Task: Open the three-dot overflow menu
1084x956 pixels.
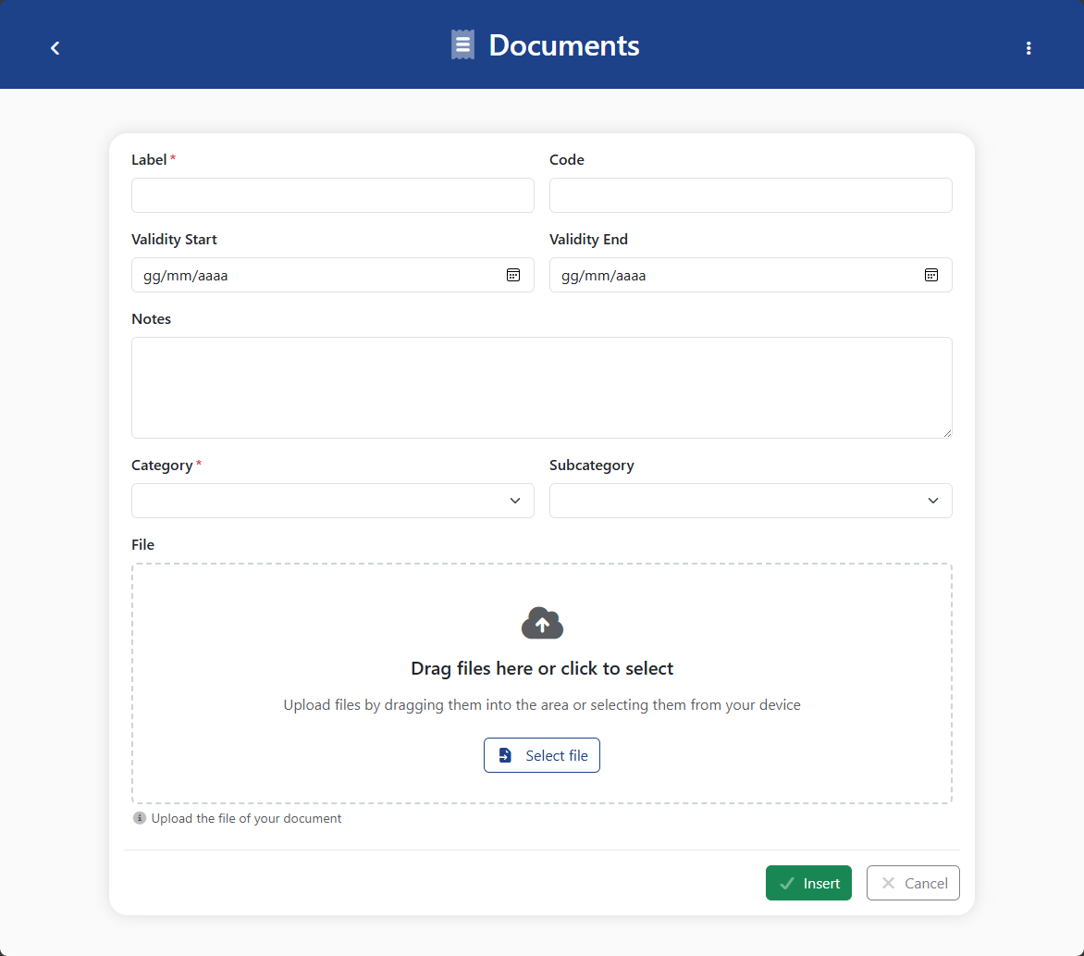Action: 1029,47
